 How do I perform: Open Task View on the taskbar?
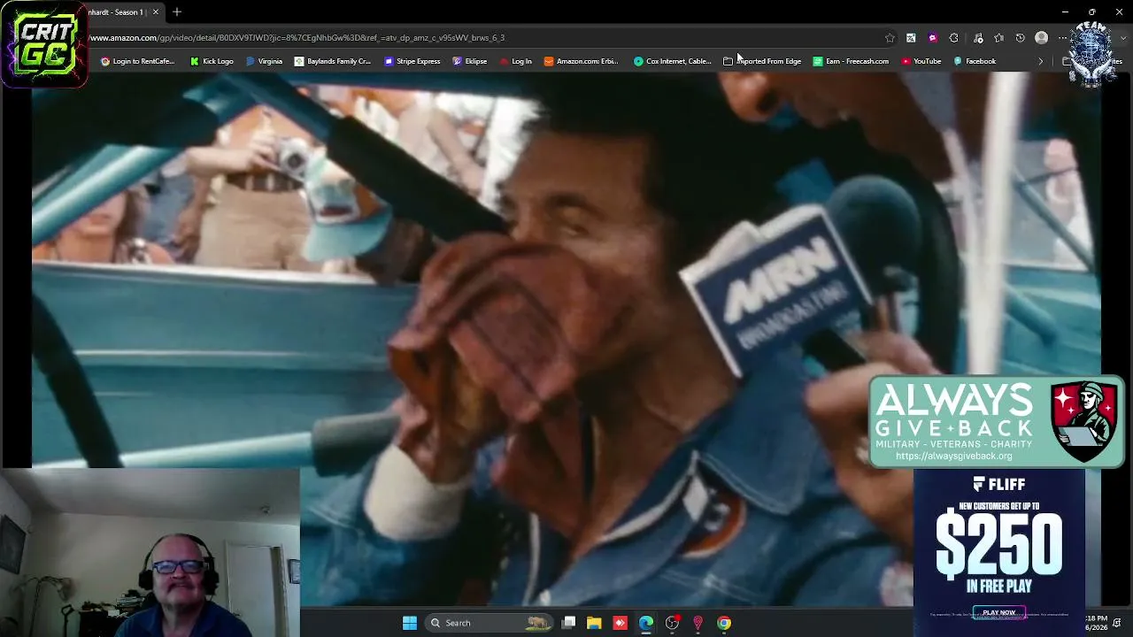click(569, 623)
